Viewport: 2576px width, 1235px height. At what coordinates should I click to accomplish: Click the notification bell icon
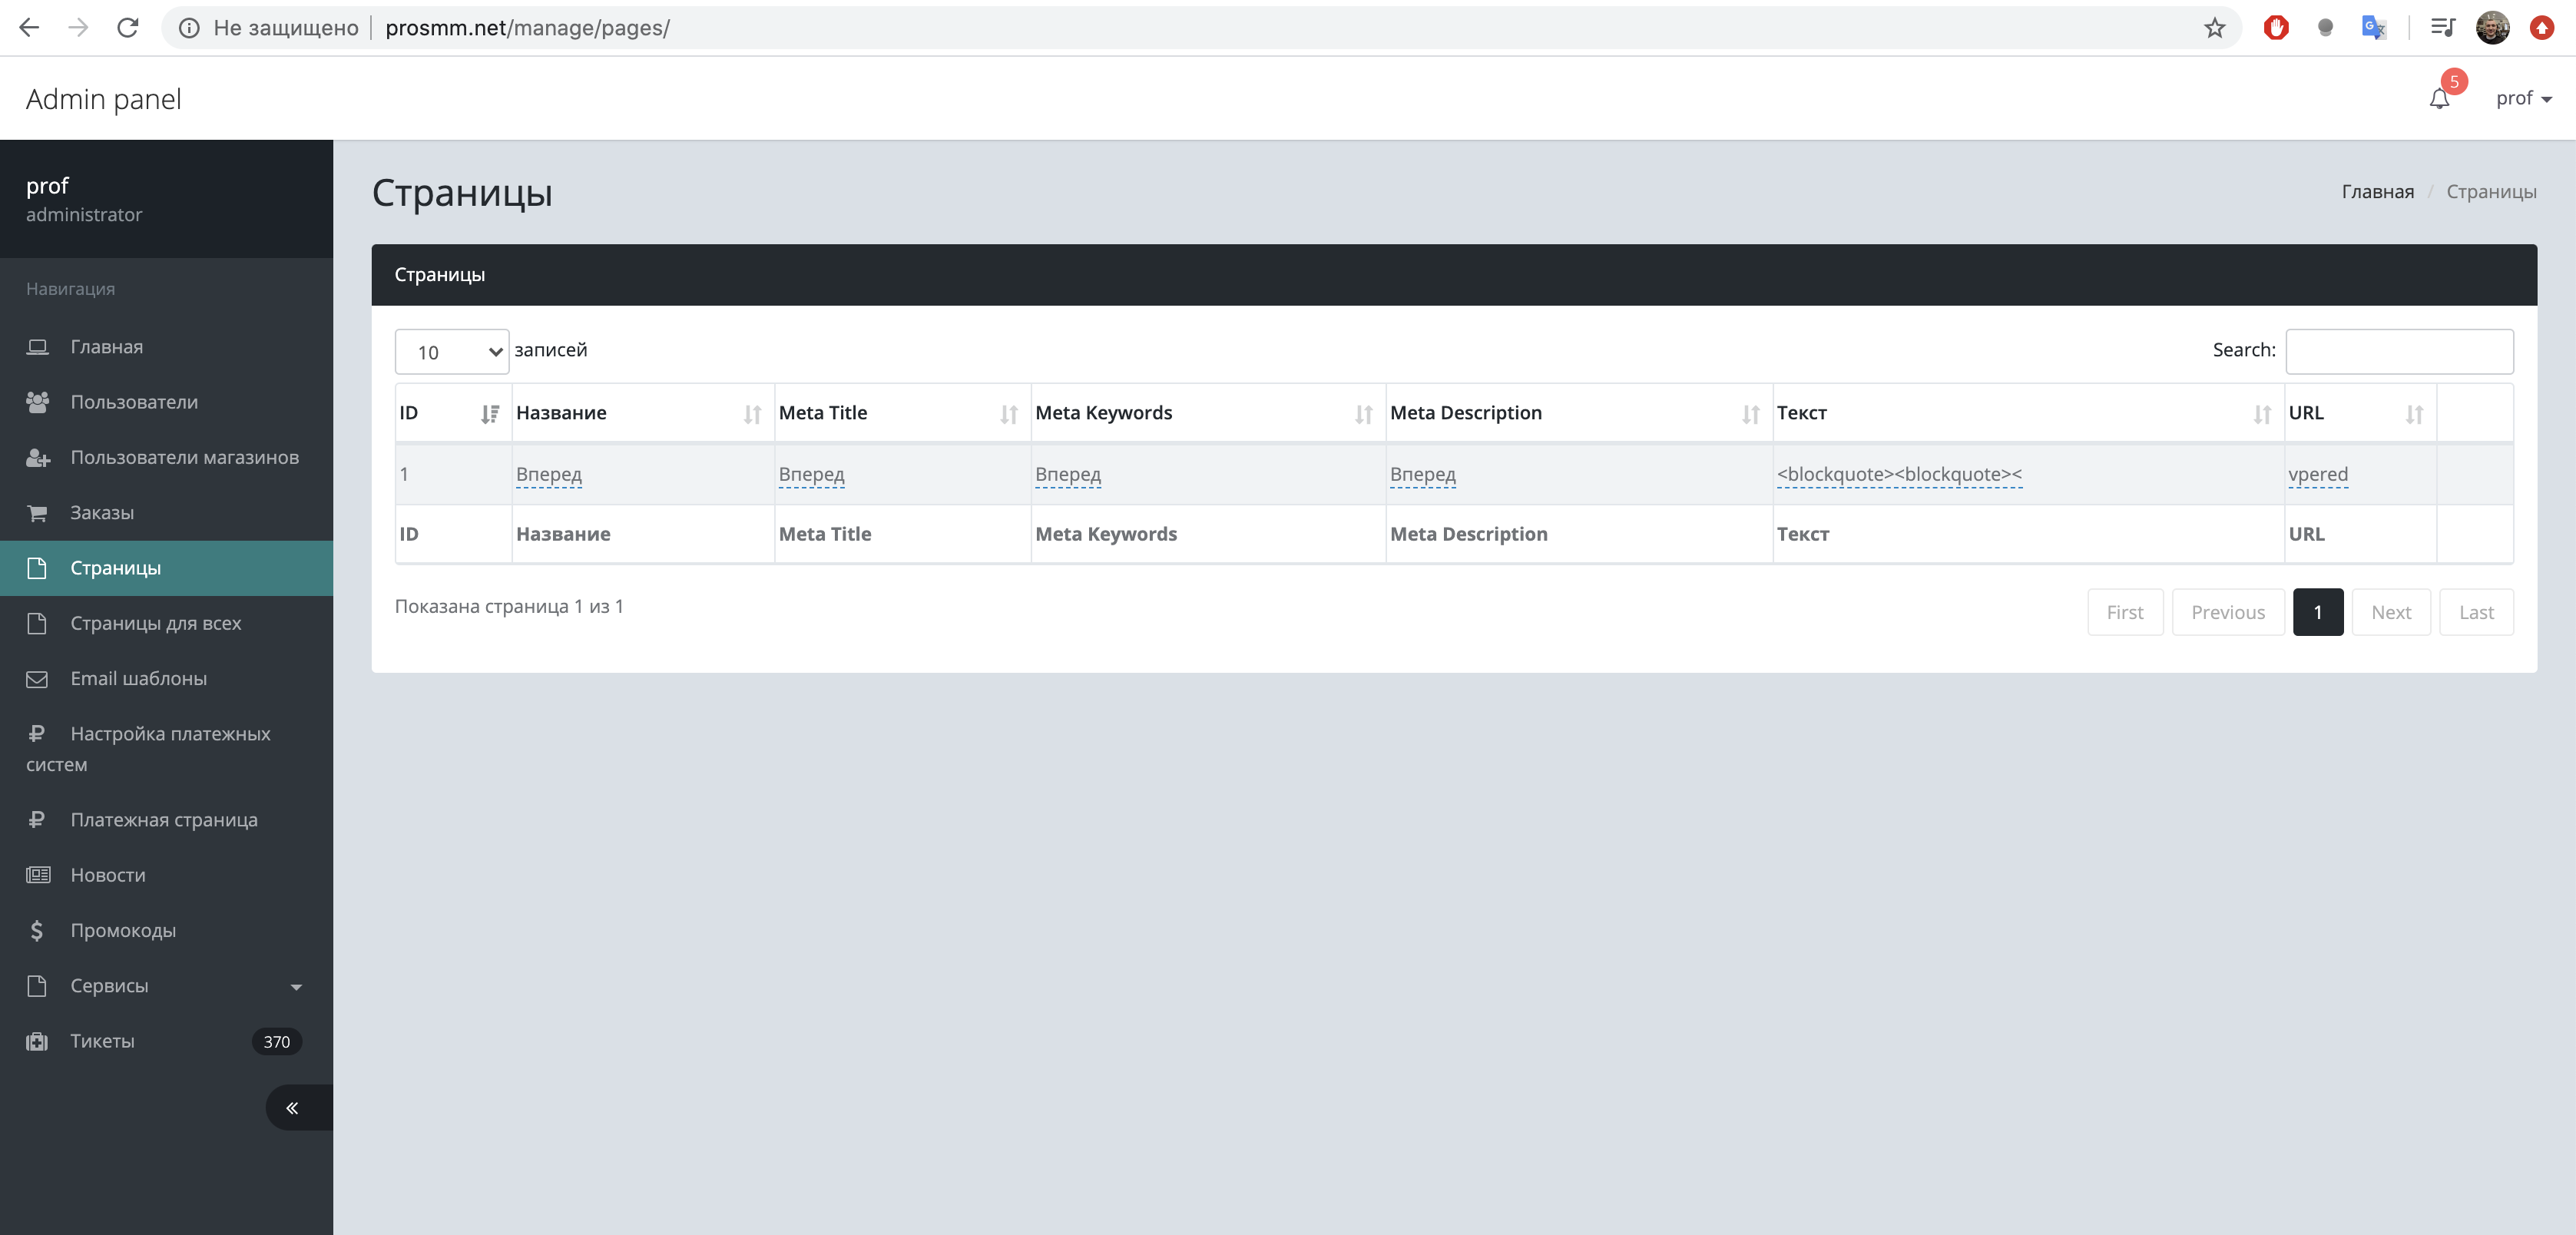click(x=2439, y=98)
